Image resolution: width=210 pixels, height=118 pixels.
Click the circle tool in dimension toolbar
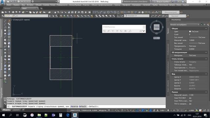click(x=108, y=12)
